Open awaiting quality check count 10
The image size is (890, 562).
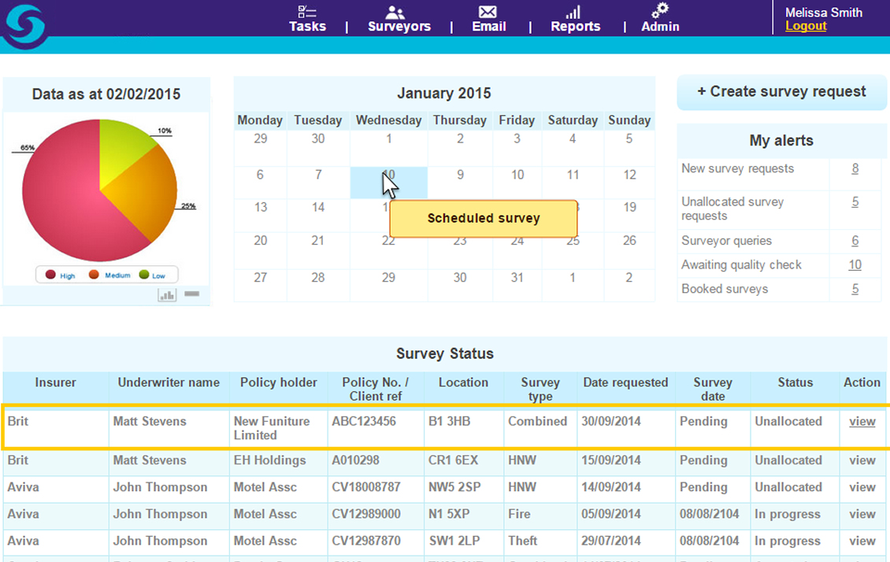tap(855, 265)
